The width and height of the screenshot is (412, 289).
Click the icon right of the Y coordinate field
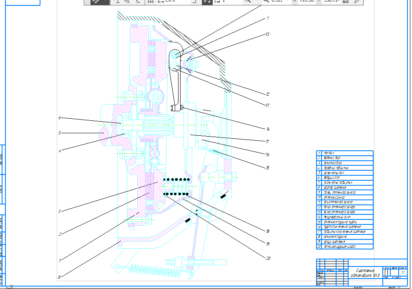coord(345,1)
